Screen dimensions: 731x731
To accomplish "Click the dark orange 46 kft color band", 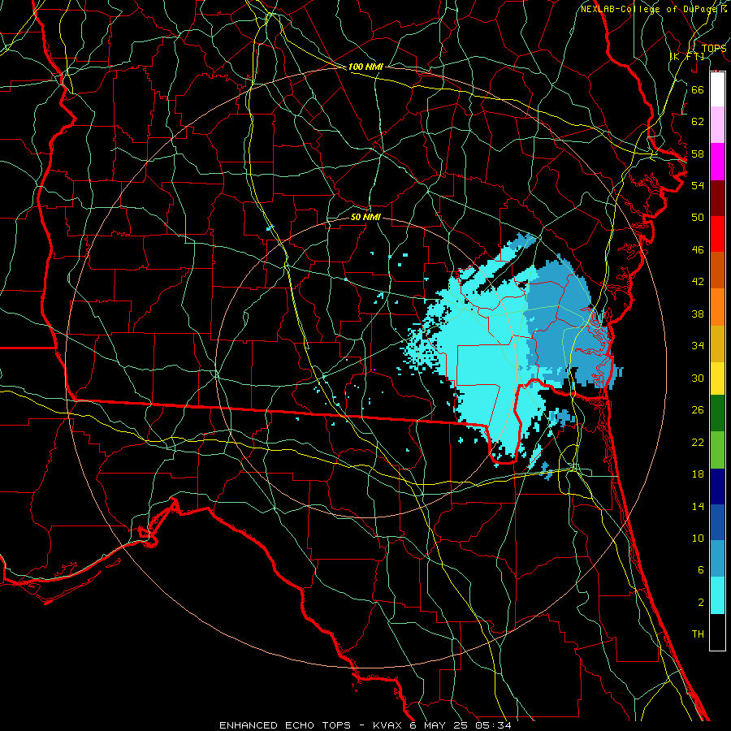I will point(717,270).
